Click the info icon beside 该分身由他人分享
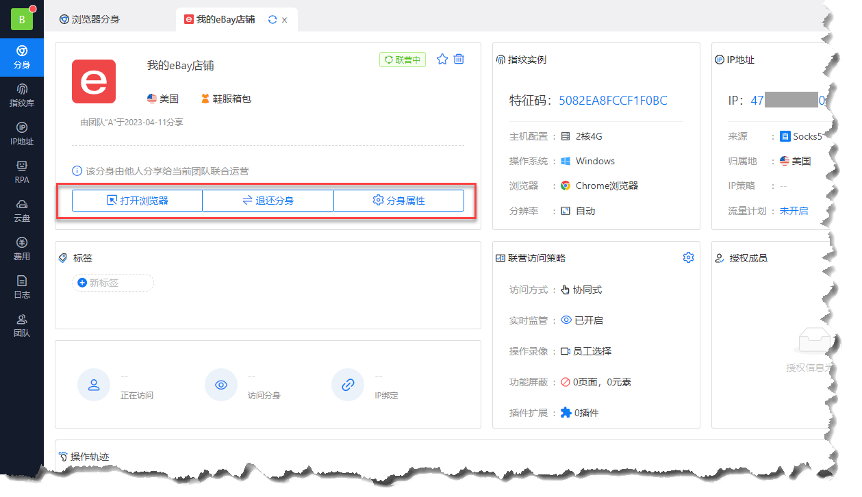The image size is (862, 497). (77, 170)
